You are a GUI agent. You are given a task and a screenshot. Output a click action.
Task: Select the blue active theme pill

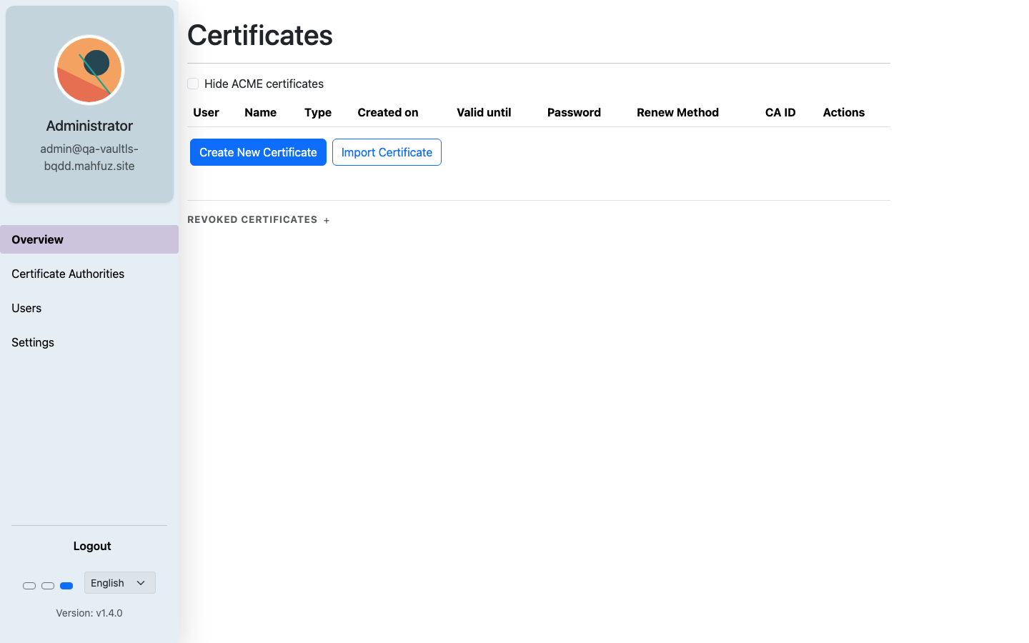pos(66,586)
